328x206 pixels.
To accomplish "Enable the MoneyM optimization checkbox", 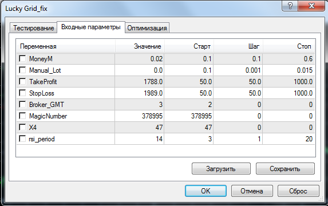I will point(22,58).
